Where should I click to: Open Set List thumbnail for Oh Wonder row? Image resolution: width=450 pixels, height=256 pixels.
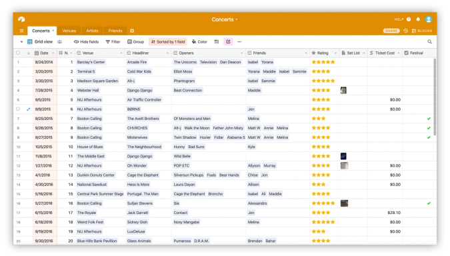coord(345,165)
